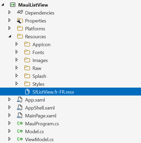Click the Properties wrench folder icon
Viewport: 141px width, 143px height.
click(20, 21)
